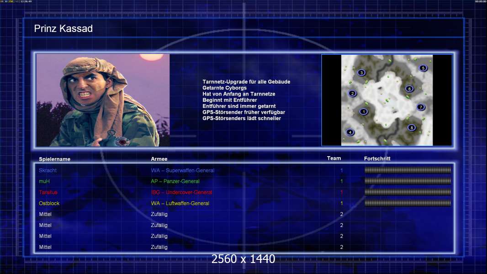487x274 pixels.
Task: Click the Fortschritt column header
Action: (377, 158)
